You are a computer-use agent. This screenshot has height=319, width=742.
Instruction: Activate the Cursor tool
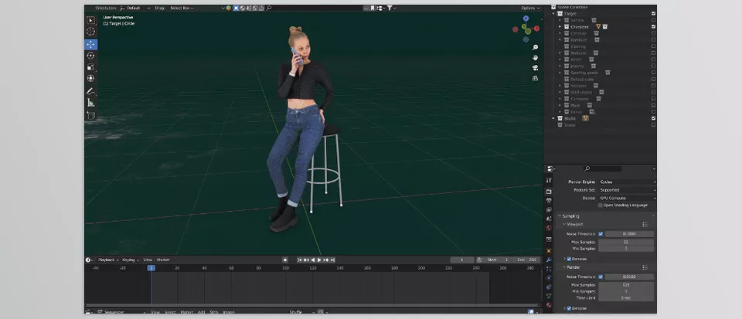(91, 32)
